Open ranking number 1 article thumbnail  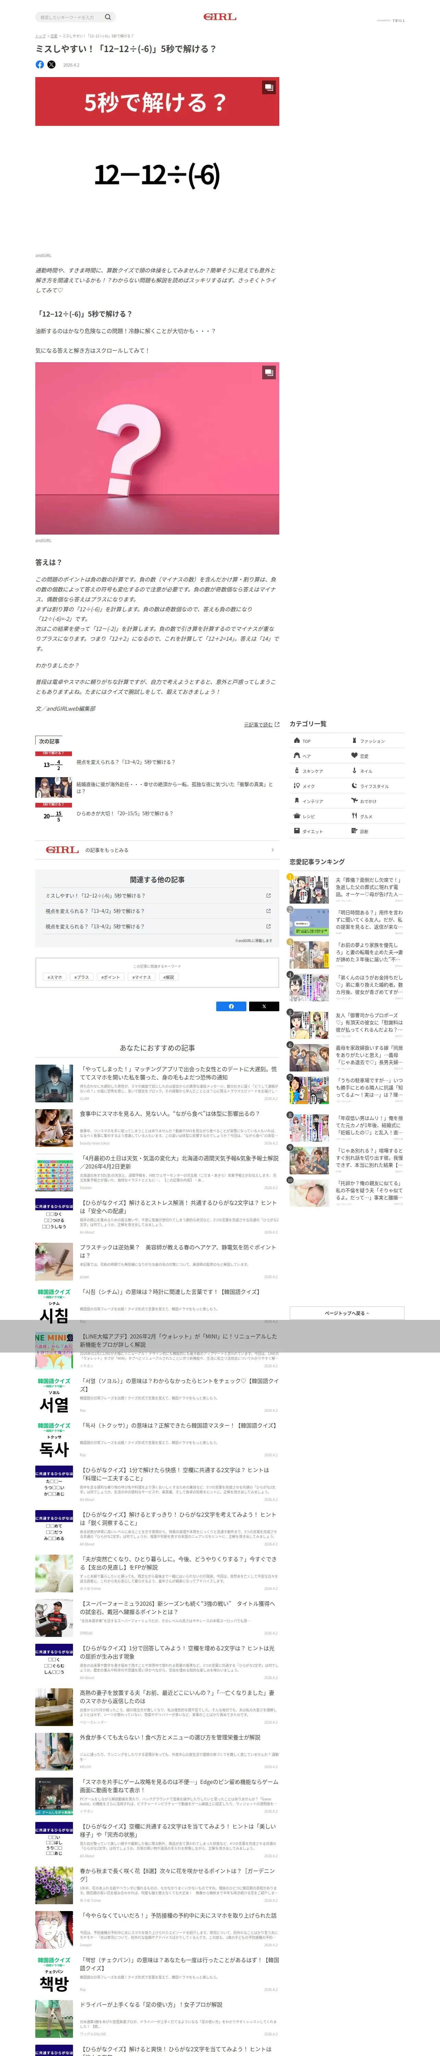tap(309, 889)
